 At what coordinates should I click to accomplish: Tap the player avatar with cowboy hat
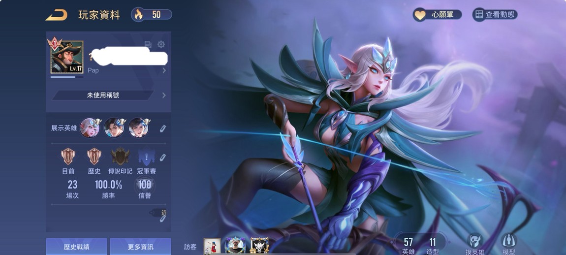click(66, 57)
